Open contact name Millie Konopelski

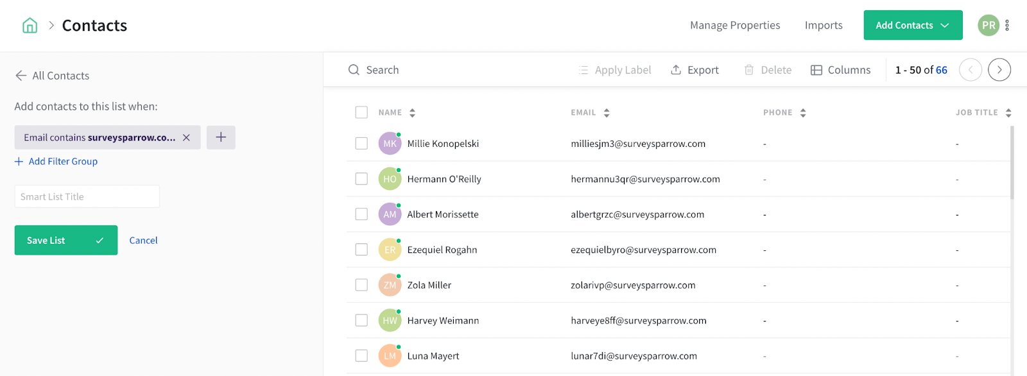tap(443, 144)
